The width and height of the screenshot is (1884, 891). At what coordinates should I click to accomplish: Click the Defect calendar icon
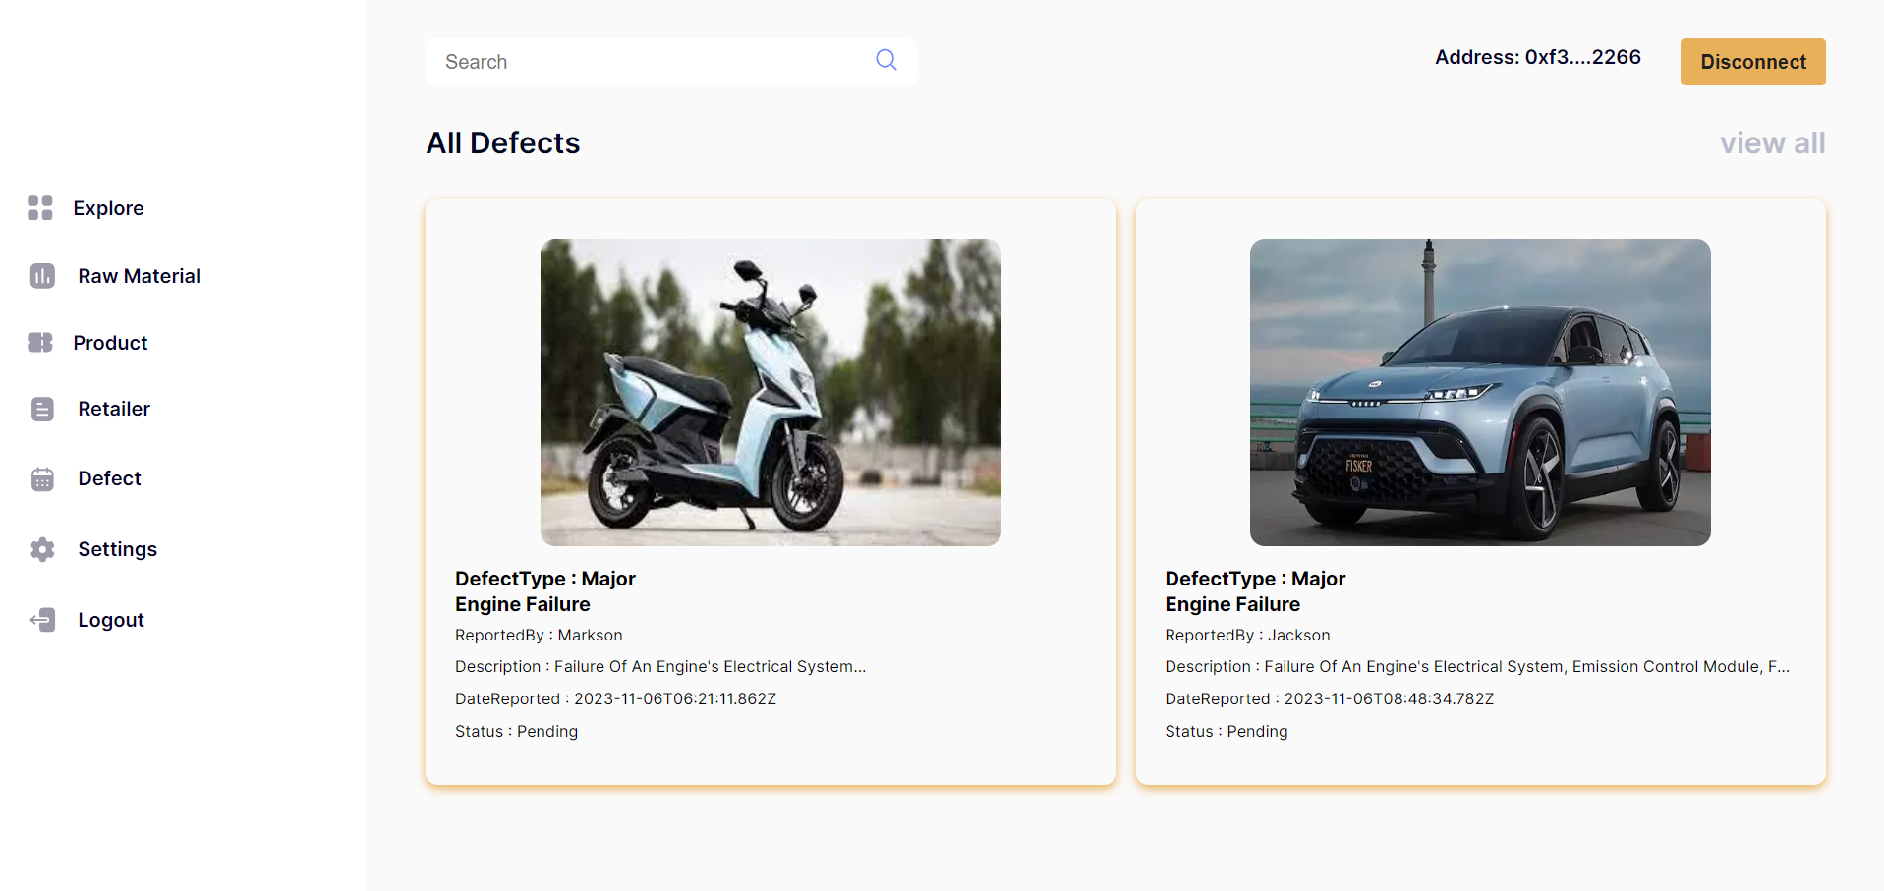pyautogui.click(x=42, y=479)
